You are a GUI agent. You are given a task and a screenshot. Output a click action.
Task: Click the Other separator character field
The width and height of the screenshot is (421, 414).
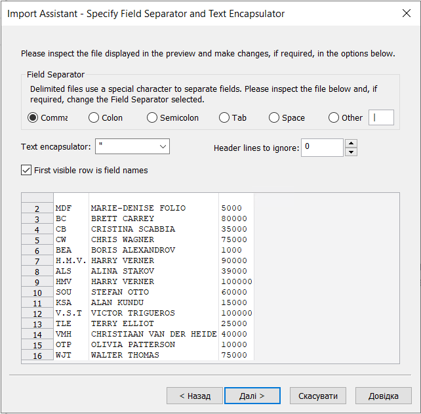pyautogui.click(x=381, y=117)
